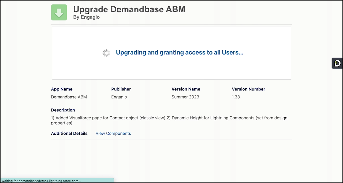Open the Demandbase sidebar widget via the D icon
The image size is (343, 183).
pos(337,63)
